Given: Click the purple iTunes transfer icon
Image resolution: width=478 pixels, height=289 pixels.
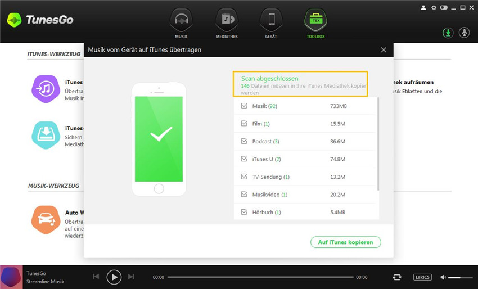Looking at the screenshot, I should [x=46, y=89].
